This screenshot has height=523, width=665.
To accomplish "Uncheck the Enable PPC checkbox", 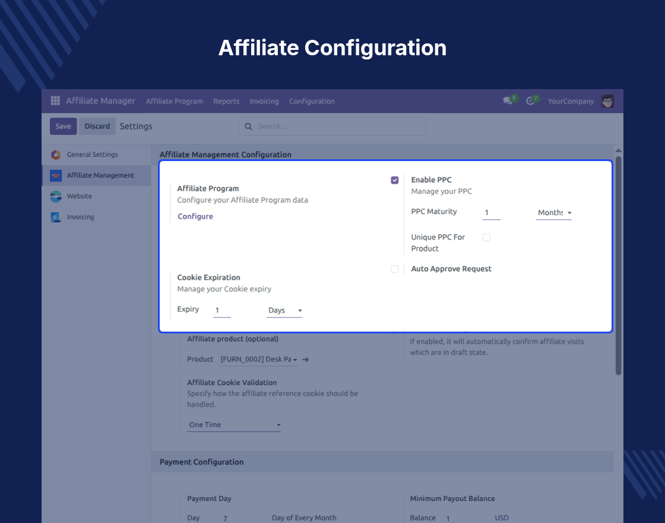I will (395, 180).
